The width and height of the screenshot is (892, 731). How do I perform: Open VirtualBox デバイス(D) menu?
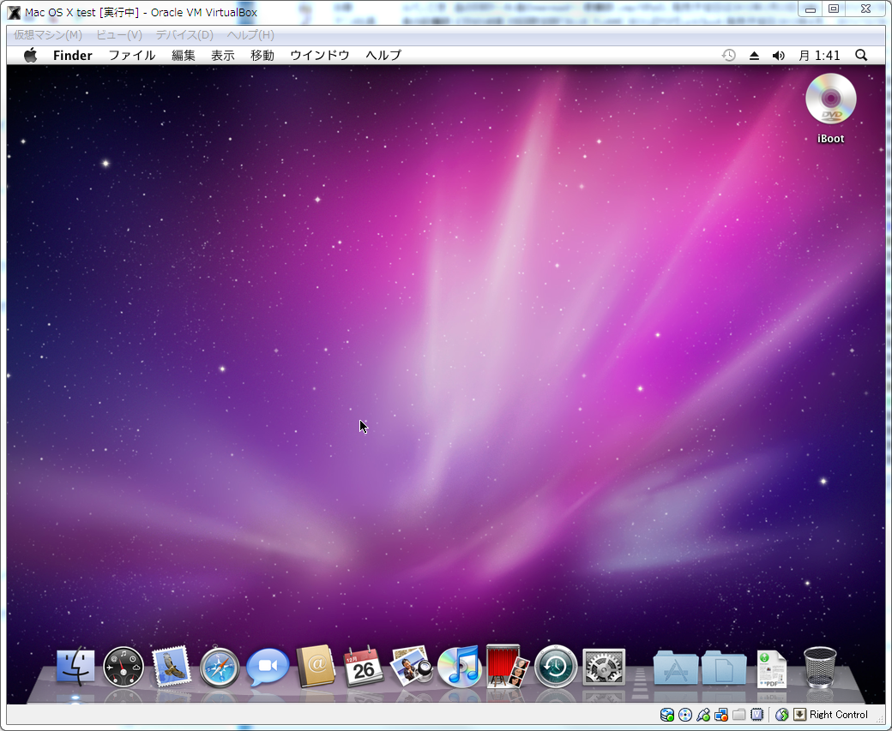coord(184,34)
